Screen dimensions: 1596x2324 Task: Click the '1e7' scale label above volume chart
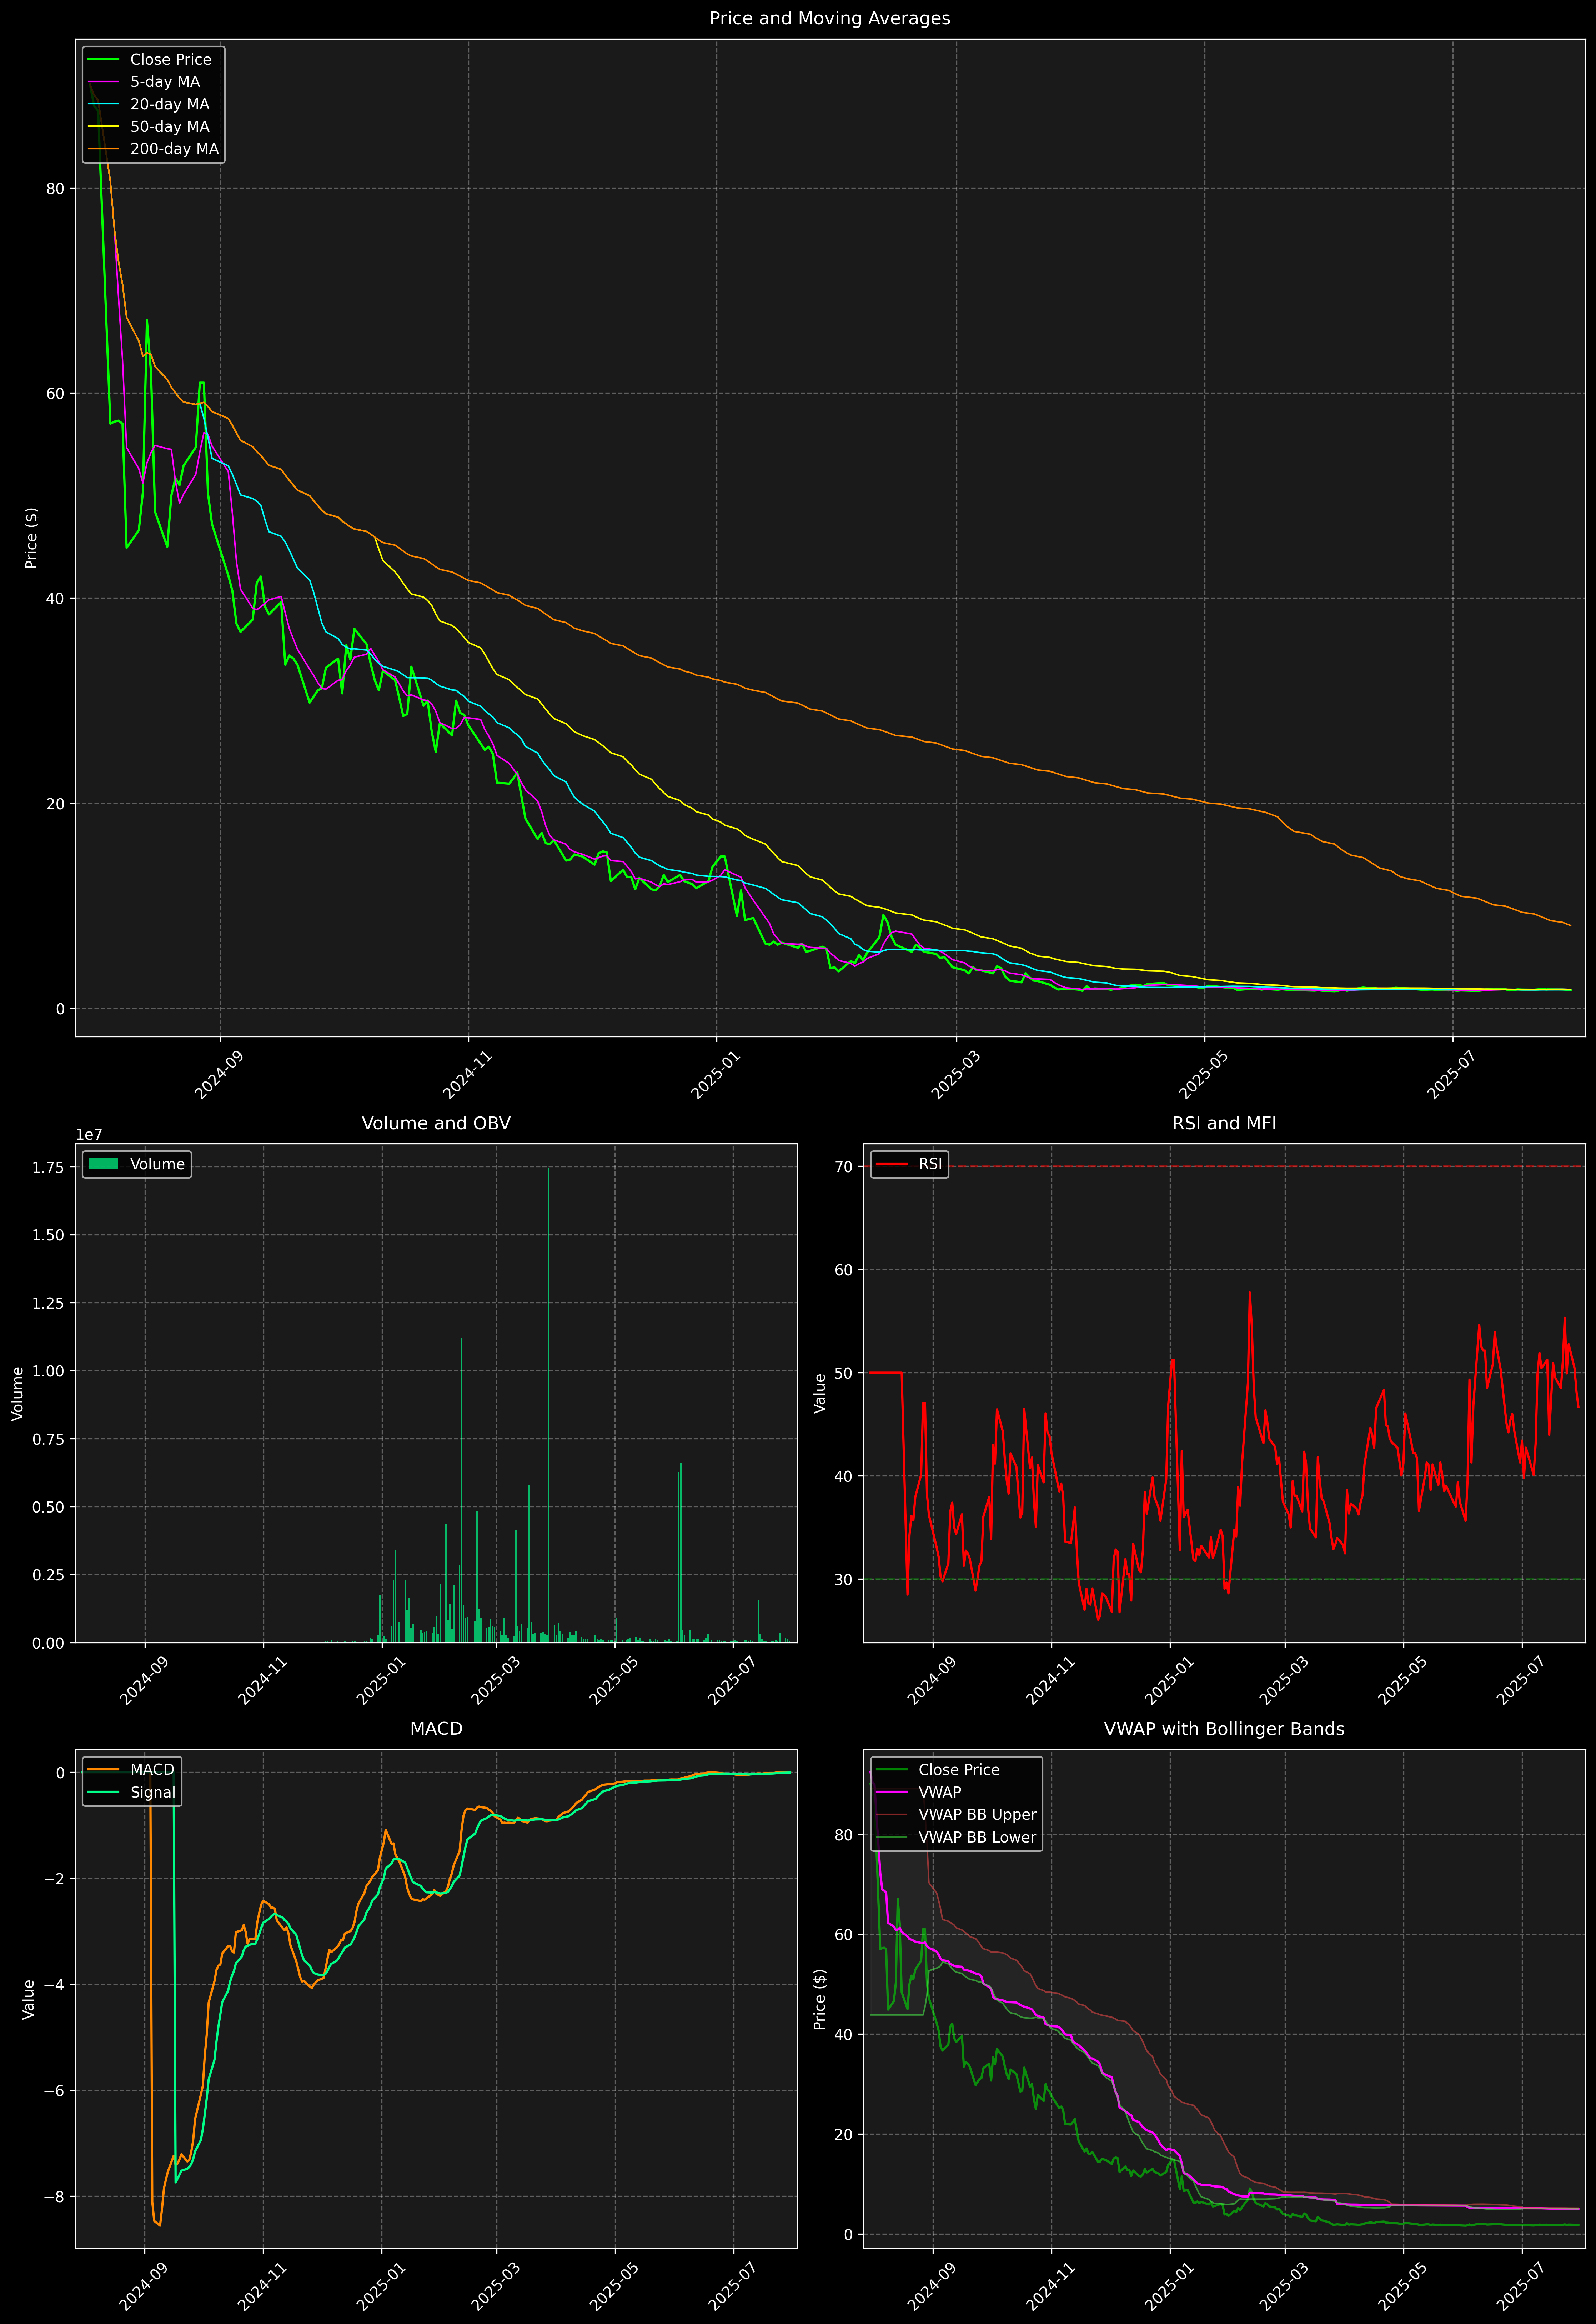89,1135
